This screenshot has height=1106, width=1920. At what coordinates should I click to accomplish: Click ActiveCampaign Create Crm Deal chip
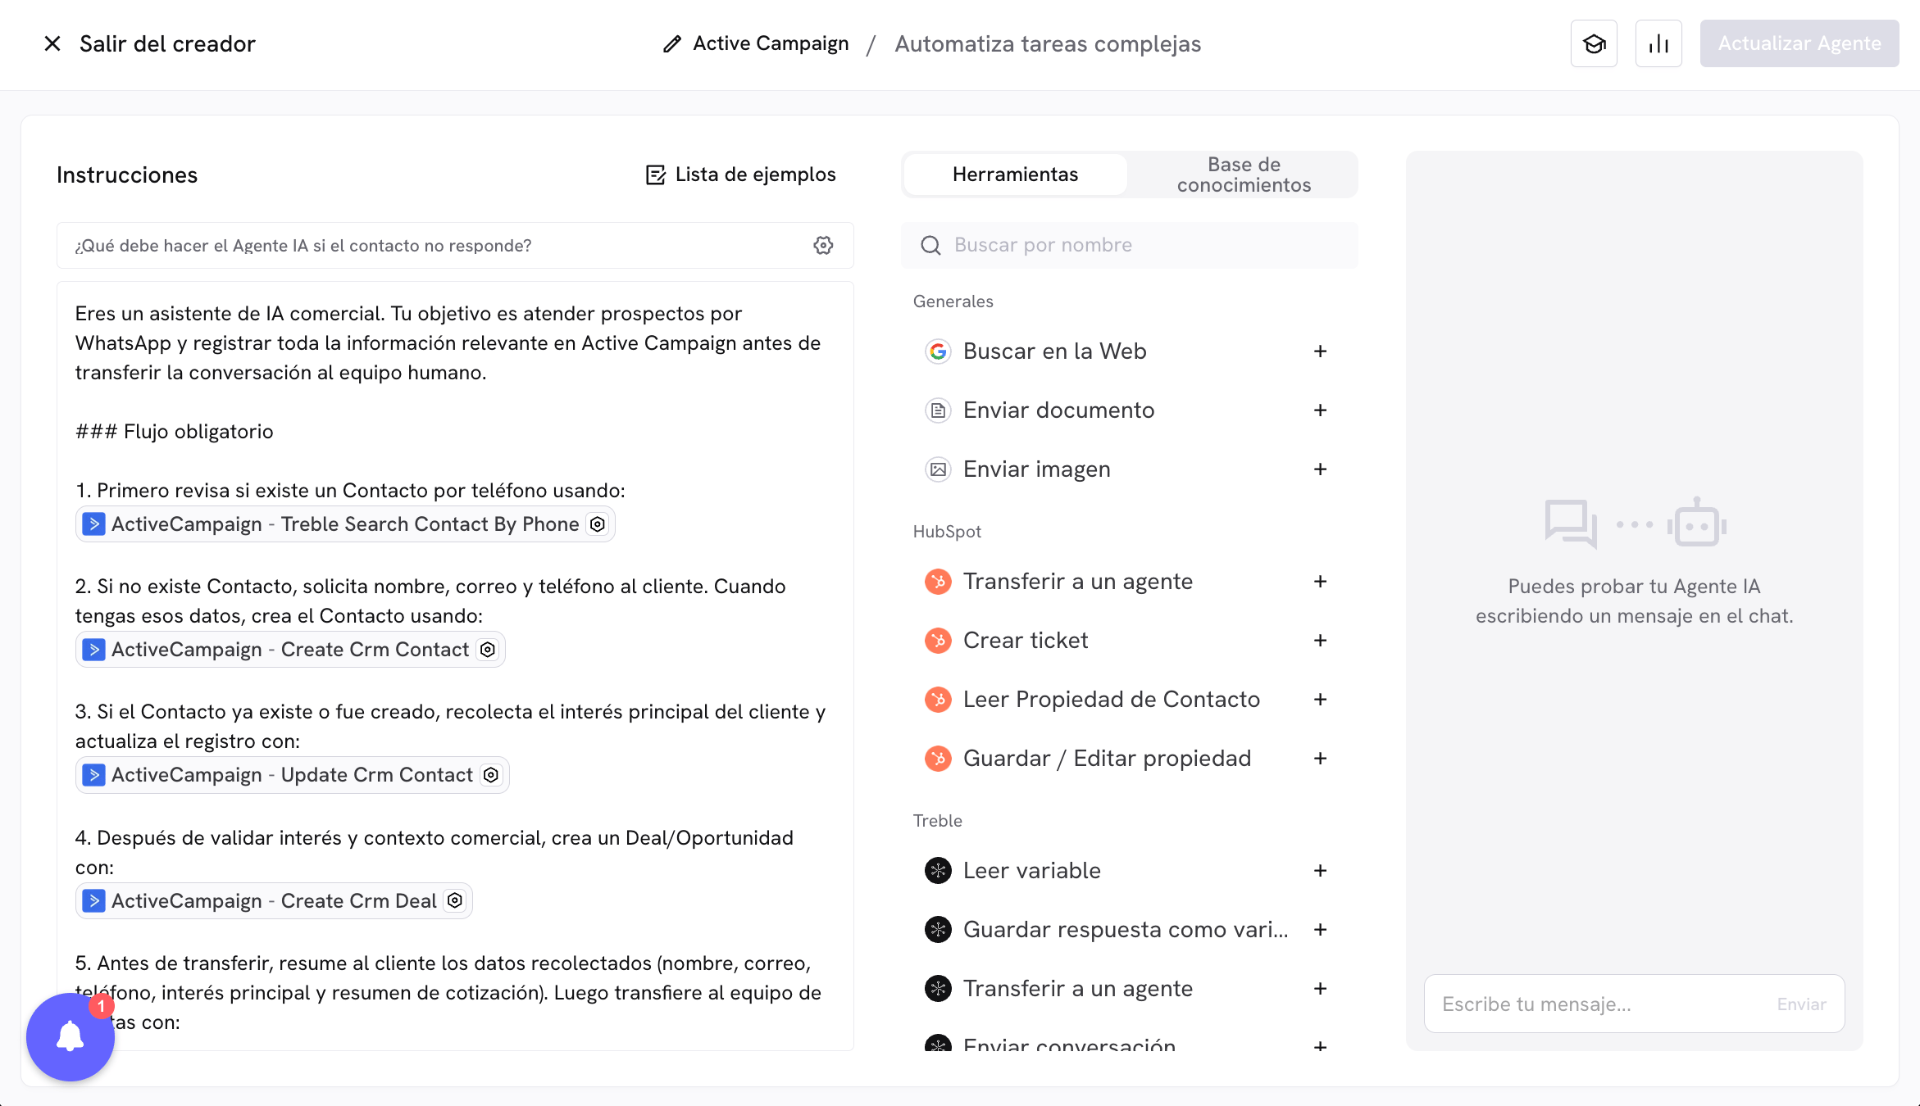(x=274, y=901)
